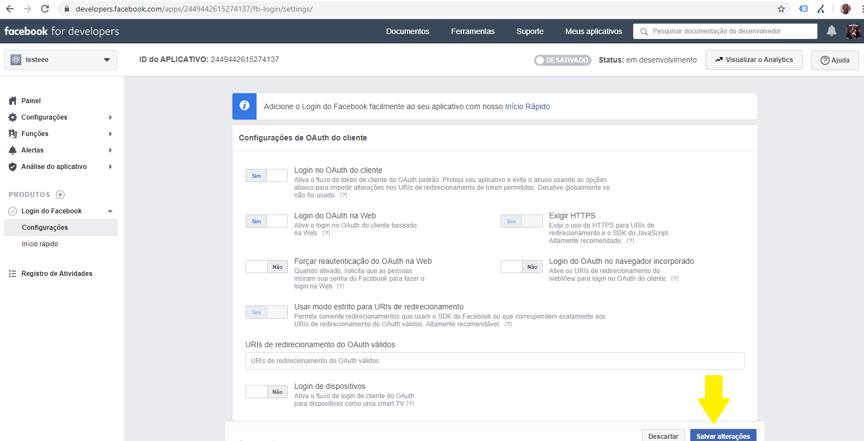
Task: Open Documentos in top navigation
Action: [407, 31]
